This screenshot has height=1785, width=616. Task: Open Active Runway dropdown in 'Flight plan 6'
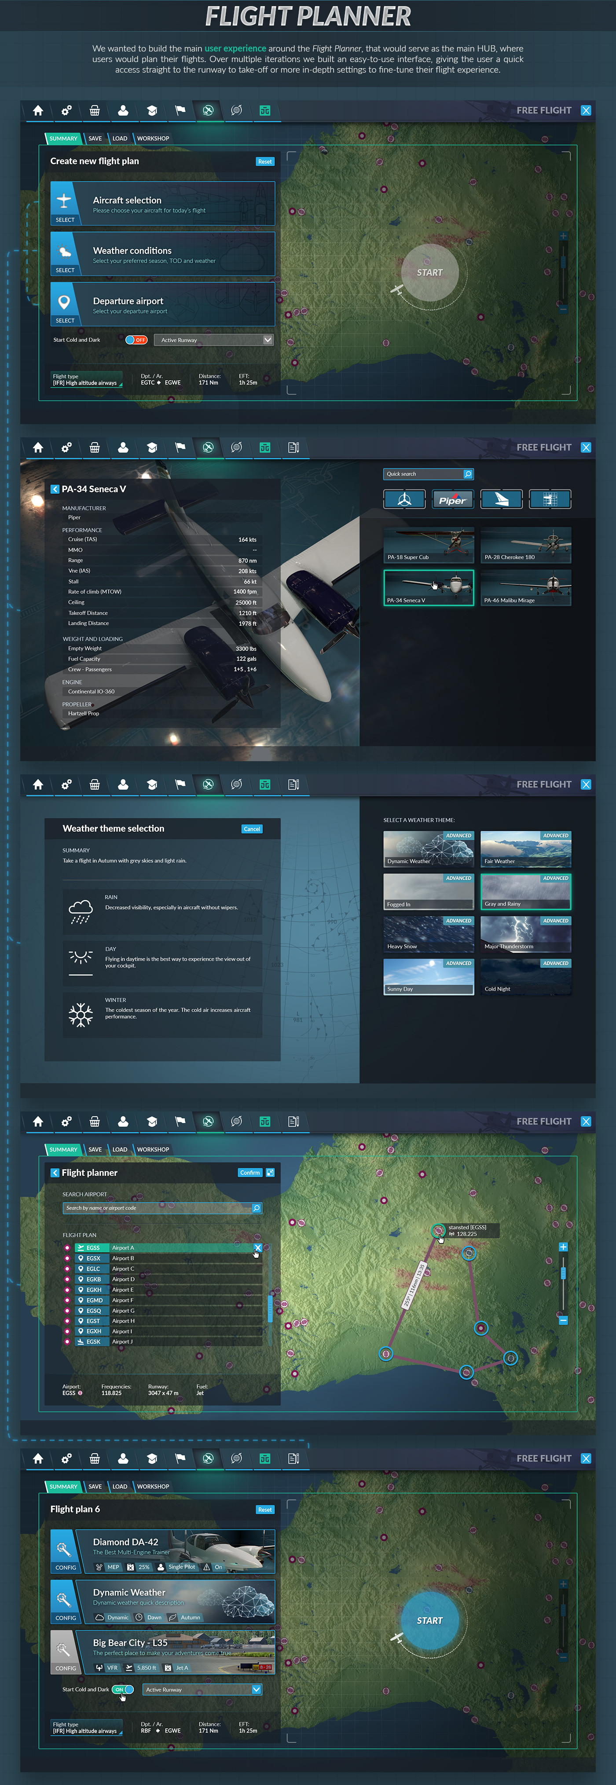point(202,1690)
